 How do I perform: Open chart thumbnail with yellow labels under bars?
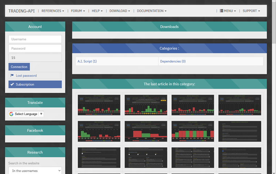(146, 105)
